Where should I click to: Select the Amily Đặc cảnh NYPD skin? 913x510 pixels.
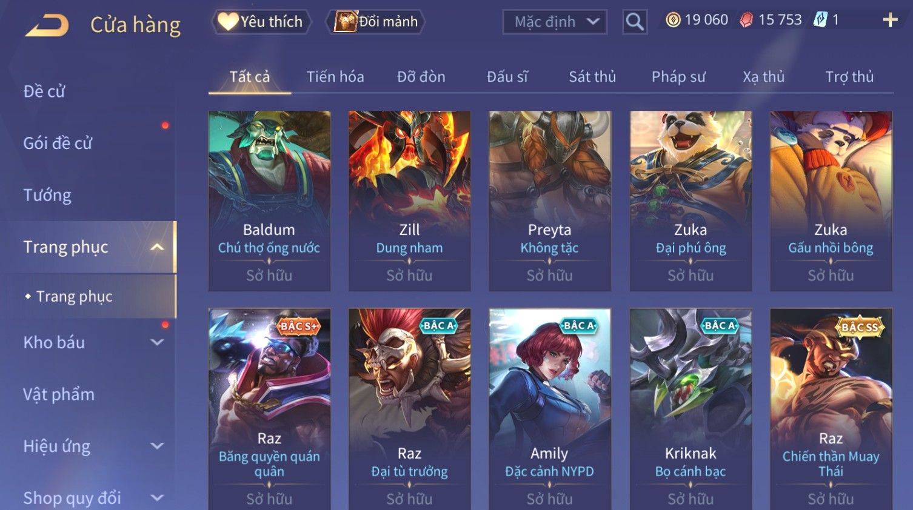550,409
